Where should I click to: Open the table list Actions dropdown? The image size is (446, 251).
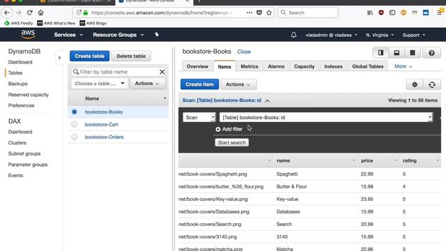coord(147,84)
